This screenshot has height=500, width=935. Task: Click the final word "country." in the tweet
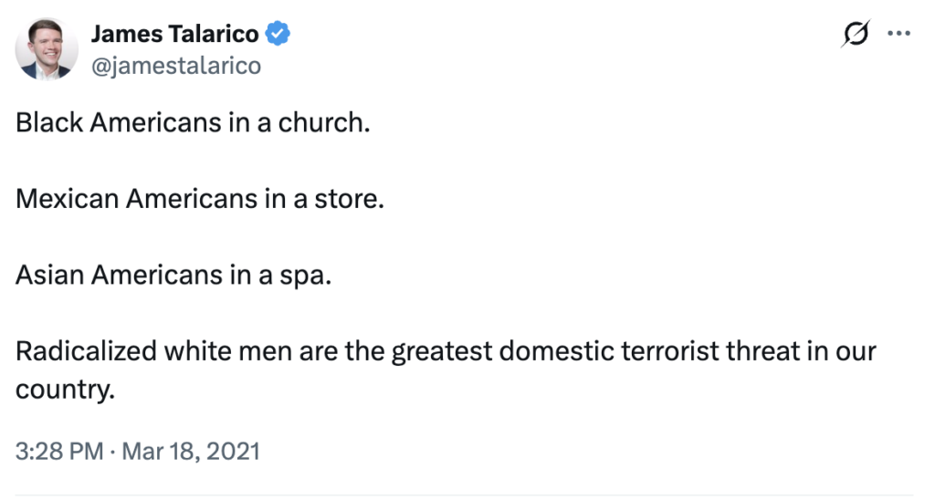(x=65, y=390)
